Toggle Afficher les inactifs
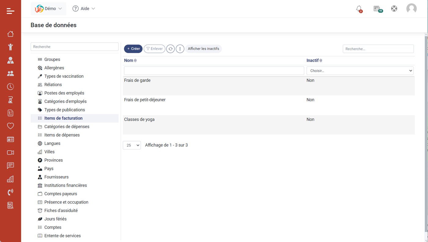 click(x=203, y=49)
